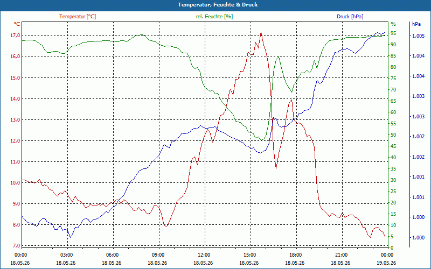The height and width of the screenshot is (269, 431).
Task: Click time axis label 06:00
Action: pos(114,254)
